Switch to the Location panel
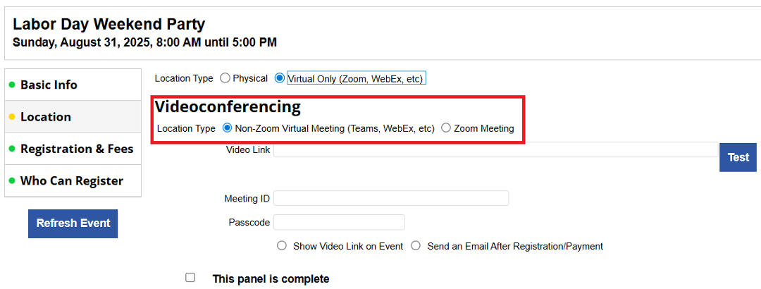Screen dimensions: 761x289 point(46,117)
